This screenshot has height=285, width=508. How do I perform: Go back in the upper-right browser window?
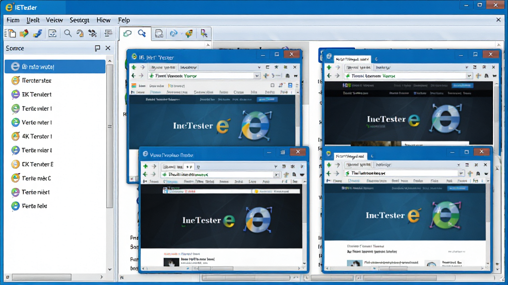(329, 76)
